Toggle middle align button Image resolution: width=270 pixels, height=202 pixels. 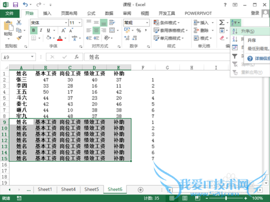(96, 23)
